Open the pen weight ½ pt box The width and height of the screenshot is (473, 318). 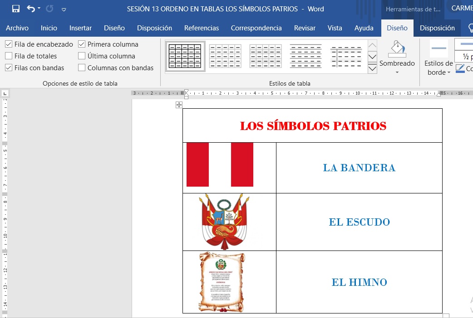[x=464, y=56]
